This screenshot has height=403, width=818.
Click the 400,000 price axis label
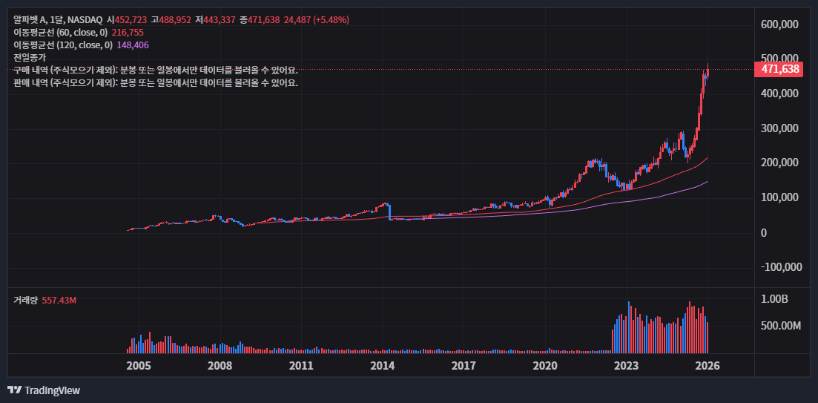[x=780, y=94]
